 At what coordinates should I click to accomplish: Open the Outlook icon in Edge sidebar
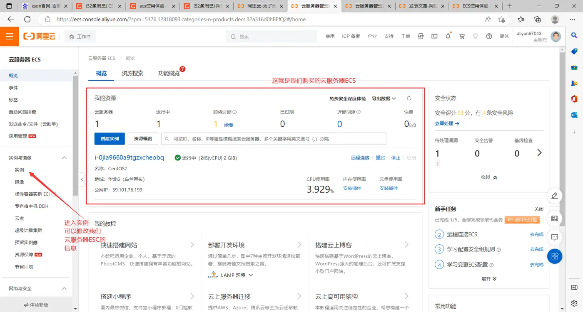click(x=574, y=115)
